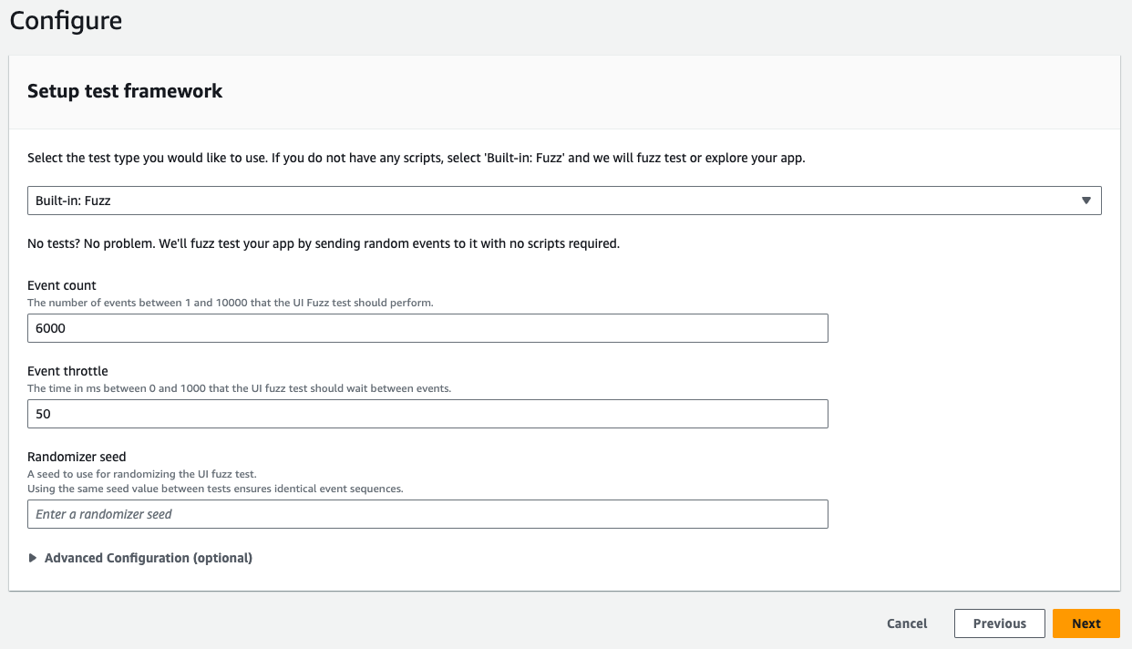Click the fuzz test description text
Image resolution: width=1132 pixels, height=649 pixels.
[x=323, y=243]
